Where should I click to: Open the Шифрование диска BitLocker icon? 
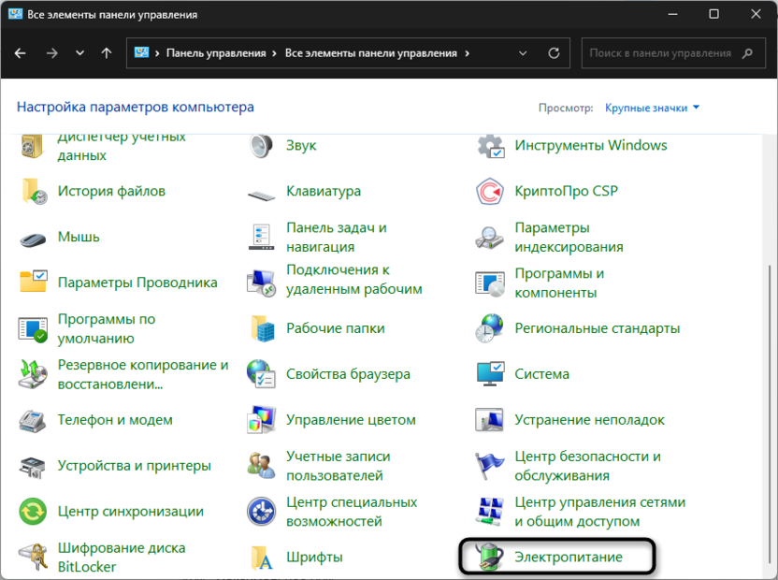point(34,558)
